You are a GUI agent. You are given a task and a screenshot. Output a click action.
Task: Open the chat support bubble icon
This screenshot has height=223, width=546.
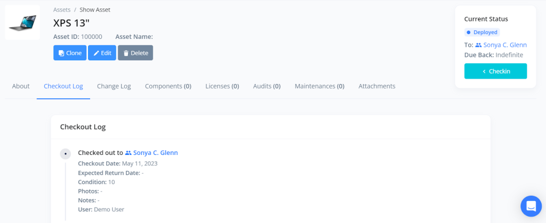coord(531,206)
